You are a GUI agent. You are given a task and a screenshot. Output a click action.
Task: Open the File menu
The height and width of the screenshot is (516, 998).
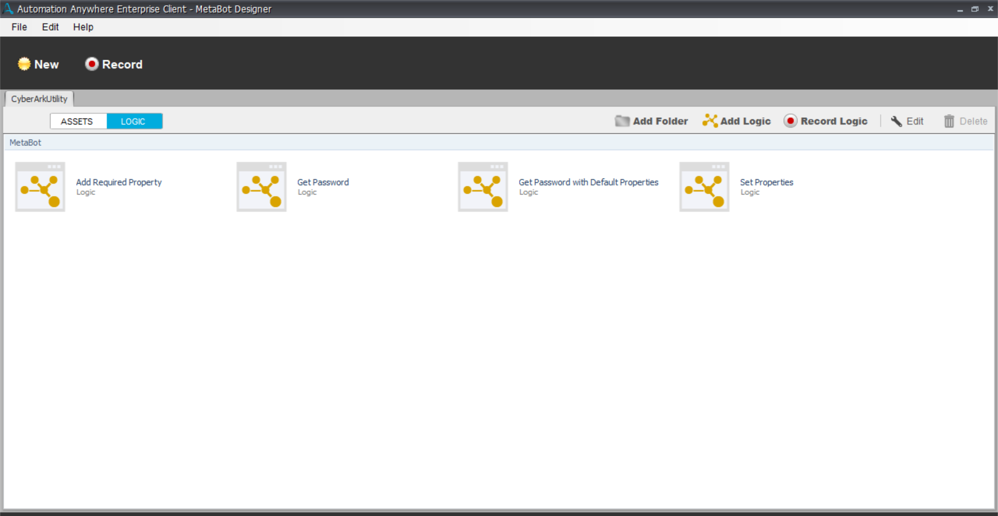coord(19,27)
